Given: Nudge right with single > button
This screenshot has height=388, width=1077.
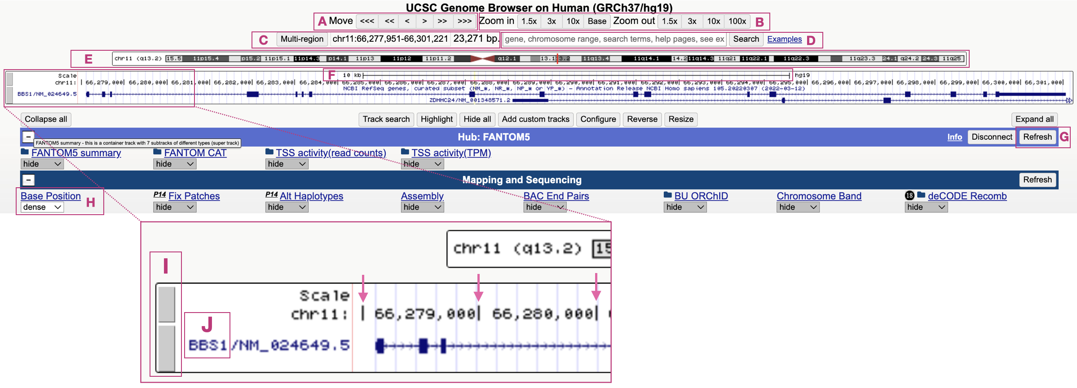Looking at the screenshot, I should [424, 21].
